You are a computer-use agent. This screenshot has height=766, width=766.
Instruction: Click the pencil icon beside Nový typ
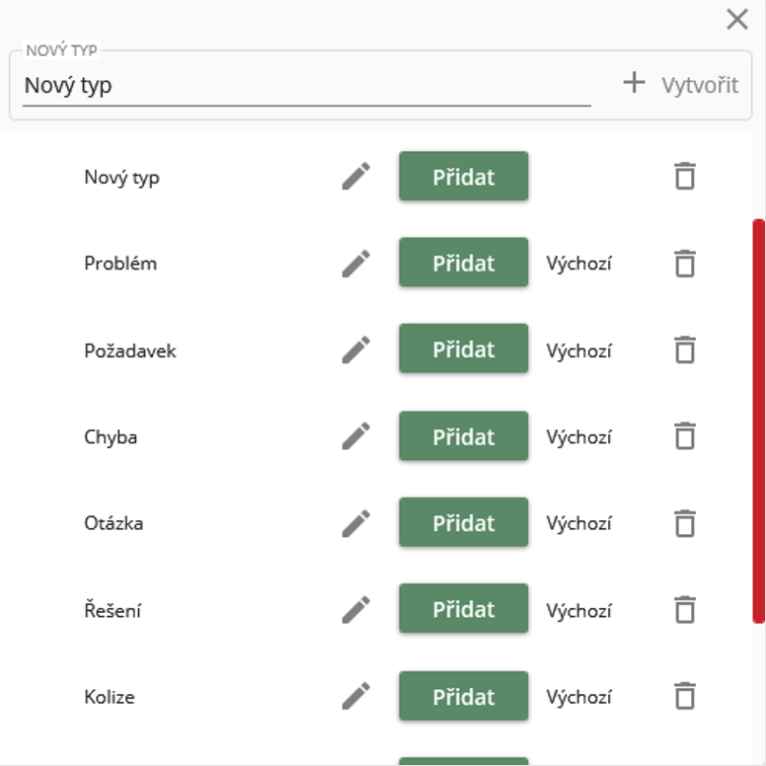click(x=356, y=177)
